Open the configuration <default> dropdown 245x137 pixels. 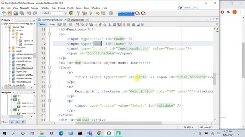point(54,13)
